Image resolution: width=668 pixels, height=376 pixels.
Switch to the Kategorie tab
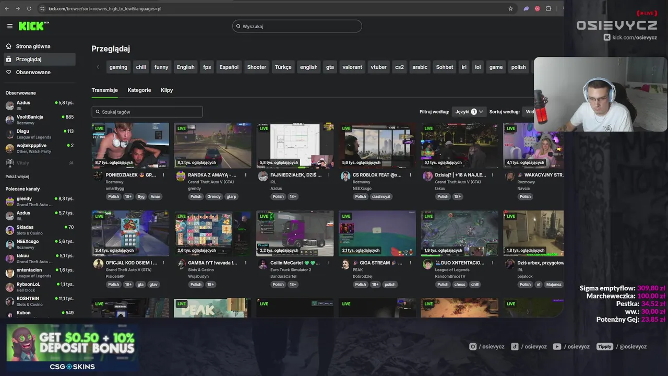point(139,90)
